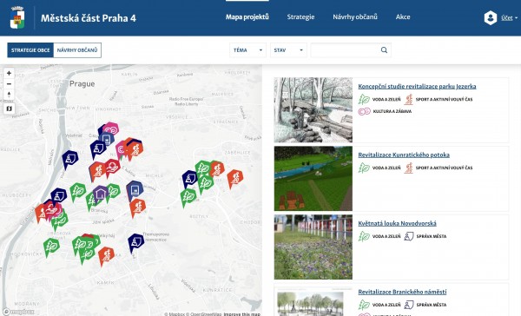Open the Jezerka park sketch thumbnail
This screenshot has height=316, width=521.
point(313,110)
